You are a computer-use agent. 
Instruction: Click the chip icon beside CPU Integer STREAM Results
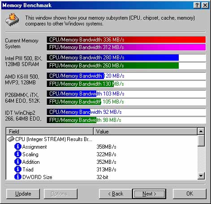pos(11,139)
